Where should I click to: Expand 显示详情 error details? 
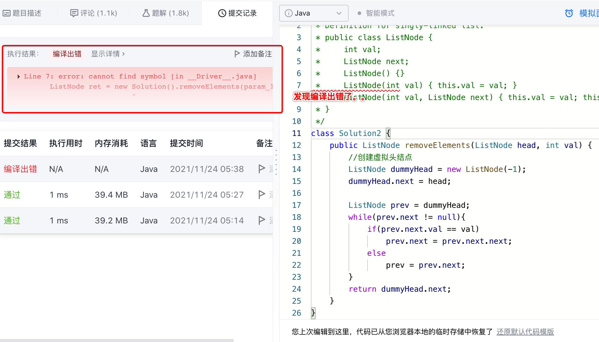(x=108, y=54)
